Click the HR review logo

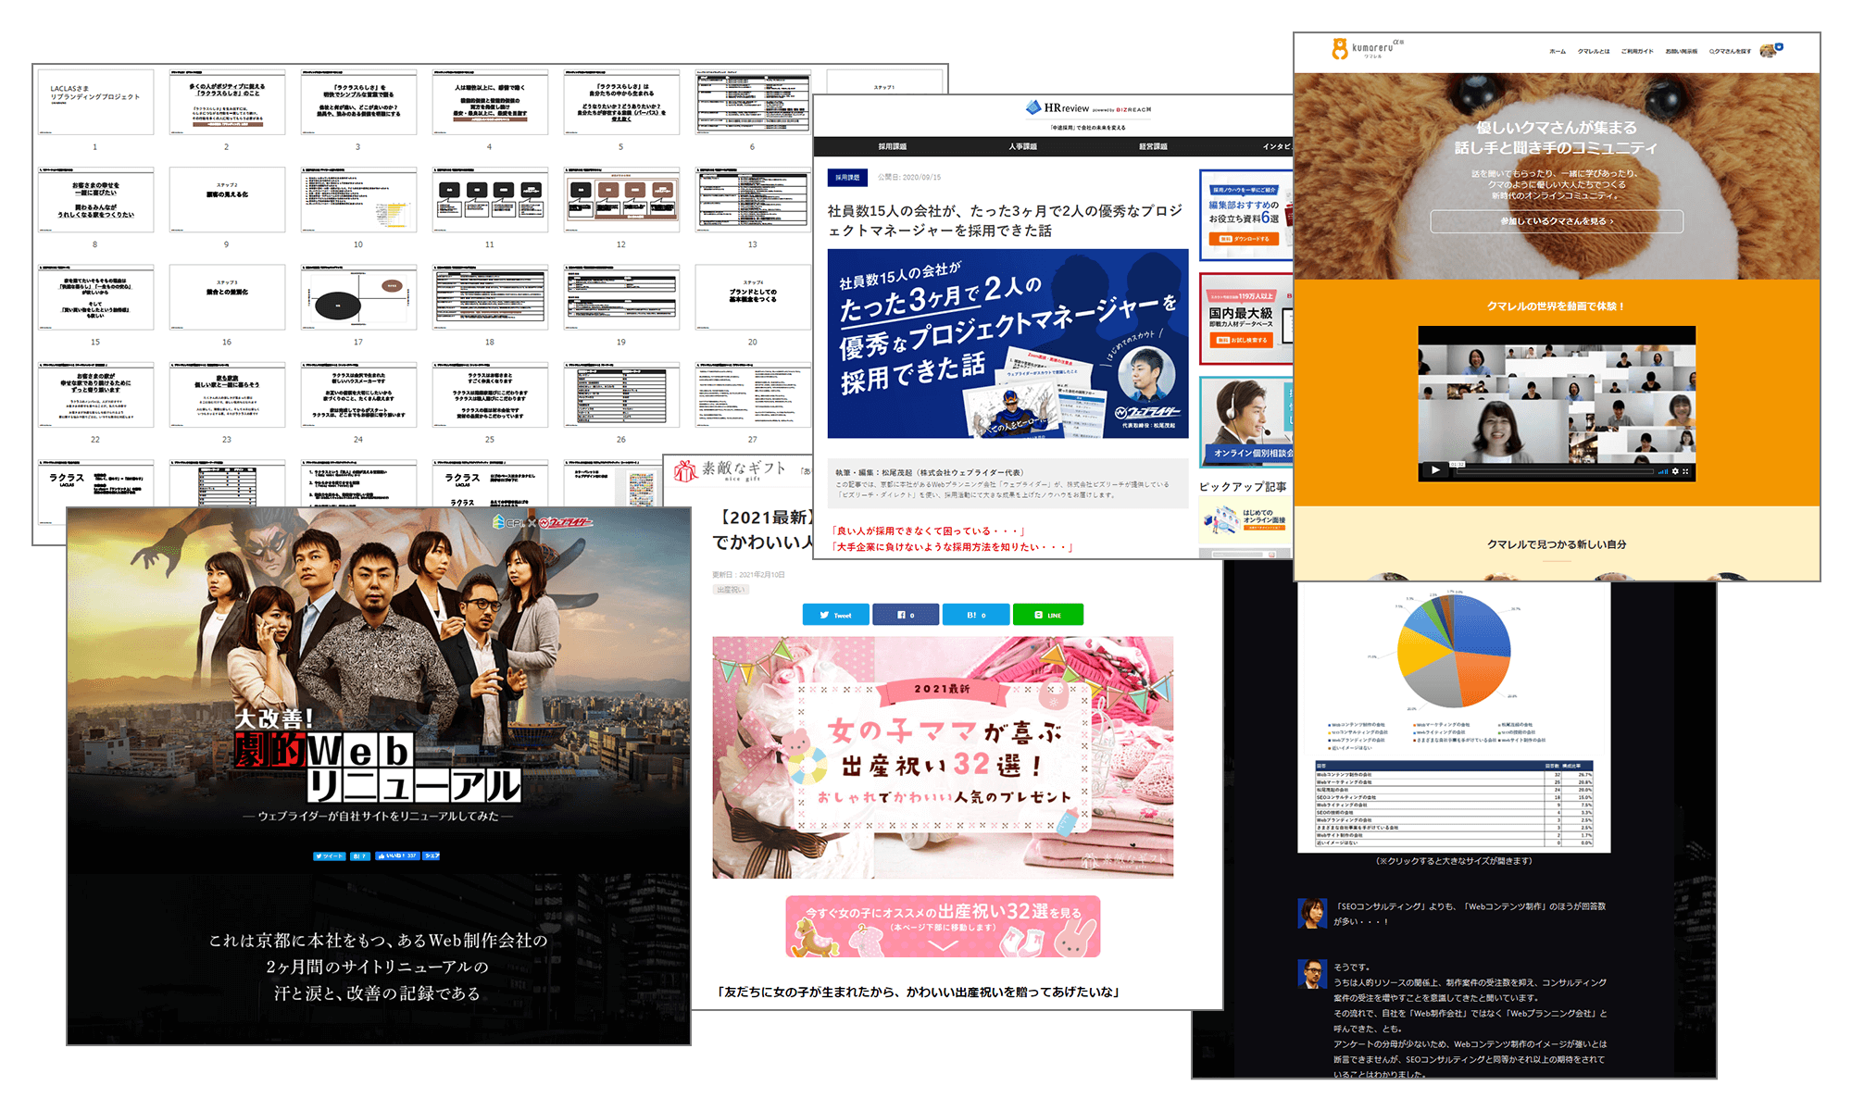tap(1088, 108)
